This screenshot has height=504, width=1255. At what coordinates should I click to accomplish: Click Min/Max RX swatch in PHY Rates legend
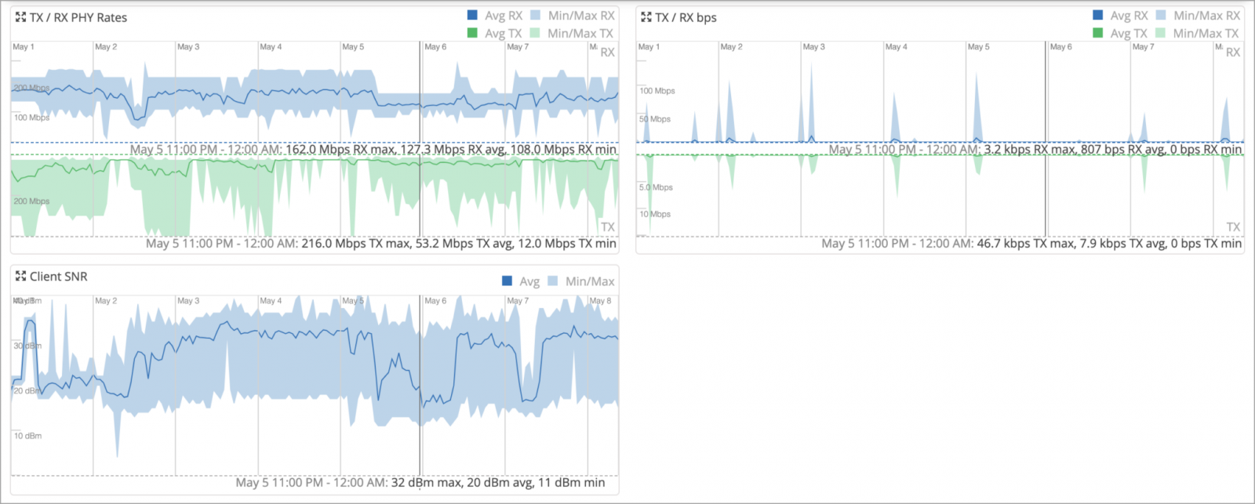(x=536, y=16)
